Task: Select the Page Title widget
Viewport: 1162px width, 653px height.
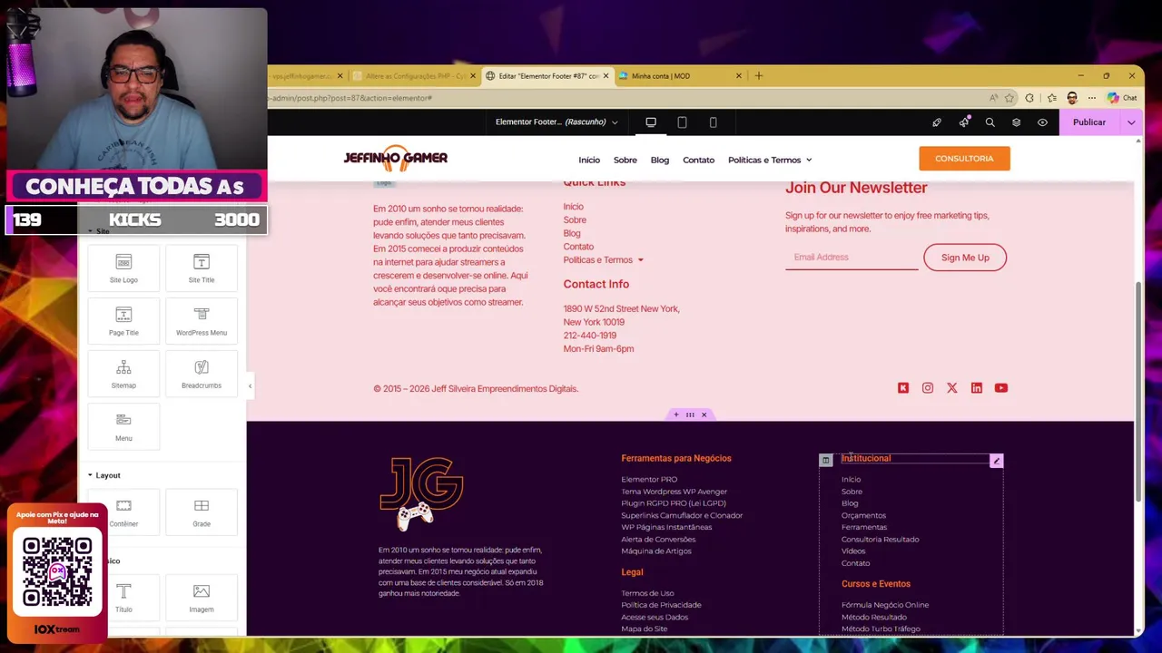Action: pyautogui.click(x=123, y=320)
